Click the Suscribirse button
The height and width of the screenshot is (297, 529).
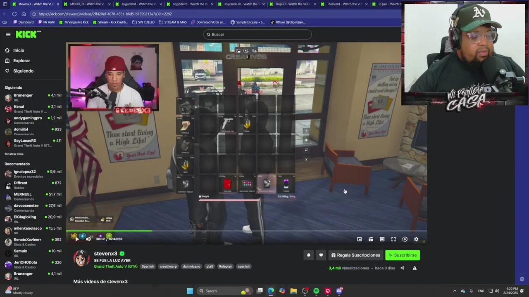pyautogui.click(x=403, y=255)
